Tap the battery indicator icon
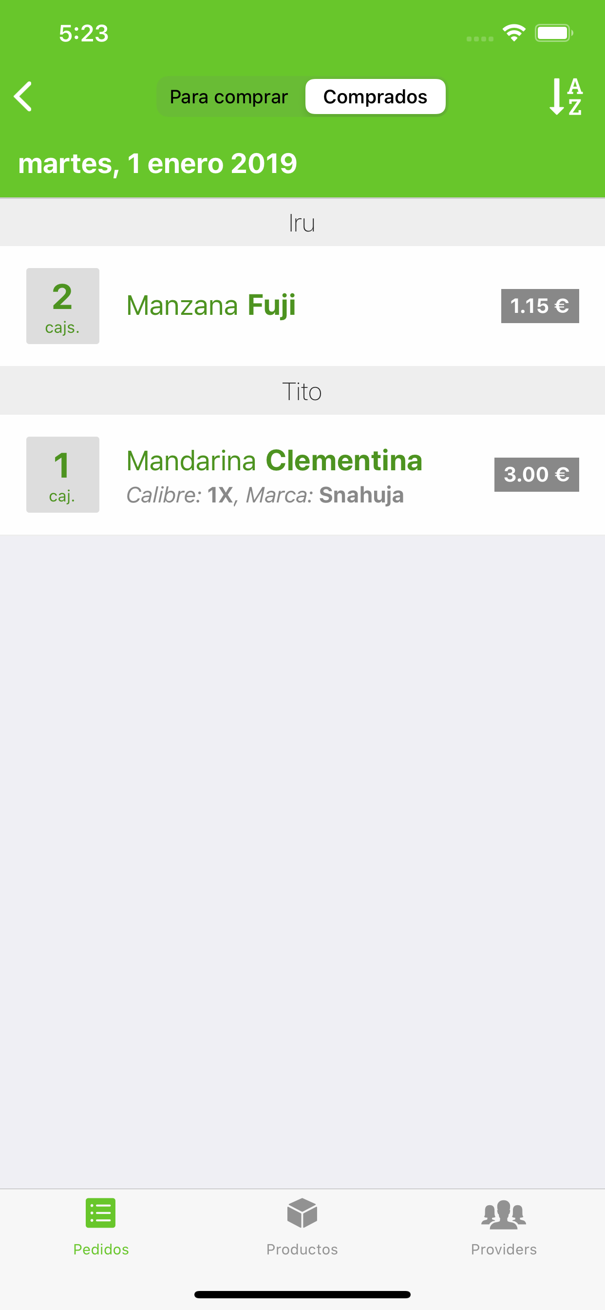Image resolution: width=605 pixels, height=1310 pixels. pos(554,33)
